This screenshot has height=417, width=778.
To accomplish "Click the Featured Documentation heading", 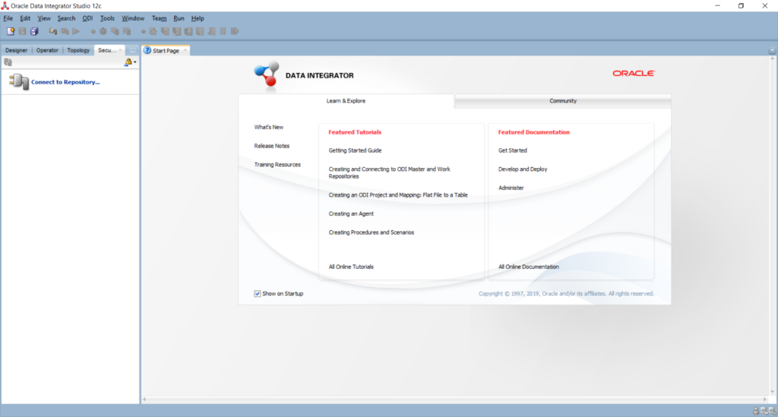I will 534,132.
